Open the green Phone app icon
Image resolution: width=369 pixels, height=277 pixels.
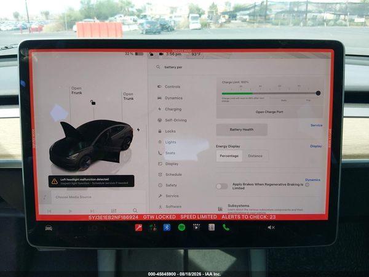click(x=226, y=227)
